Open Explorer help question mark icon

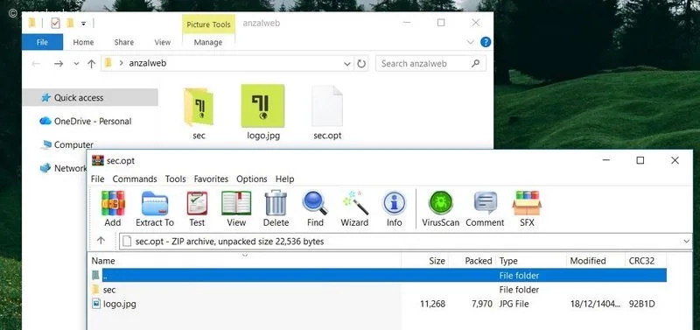486,42
